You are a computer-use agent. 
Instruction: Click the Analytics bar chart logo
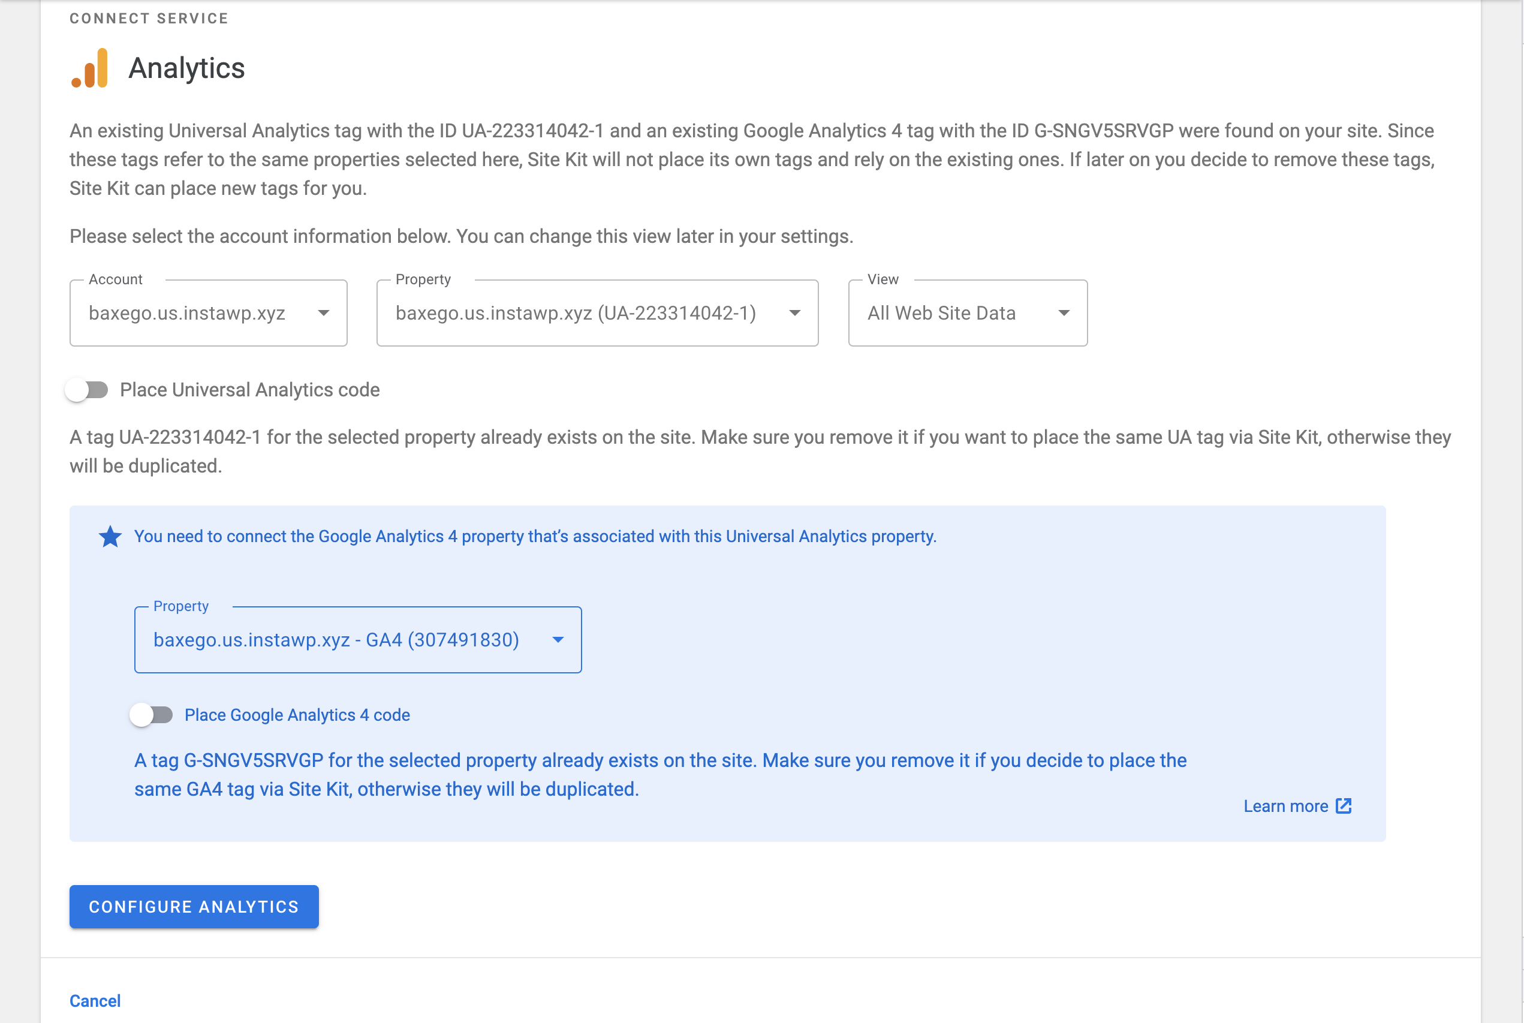pos(90,68)
